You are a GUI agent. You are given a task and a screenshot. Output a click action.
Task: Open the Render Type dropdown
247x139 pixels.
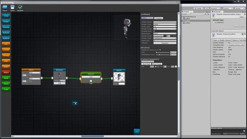(x=165, y=38)
